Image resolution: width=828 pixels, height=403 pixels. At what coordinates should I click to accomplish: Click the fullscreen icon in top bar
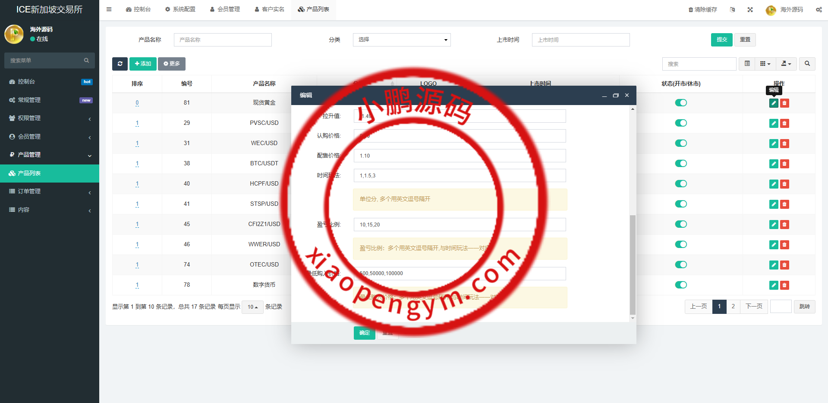750,9
